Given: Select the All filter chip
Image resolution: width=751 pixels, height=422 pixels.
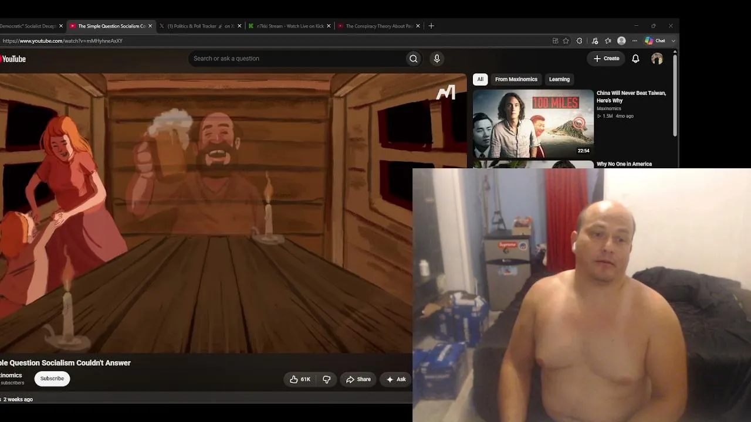Looking at the screenshot, I should tap(480, 79).
